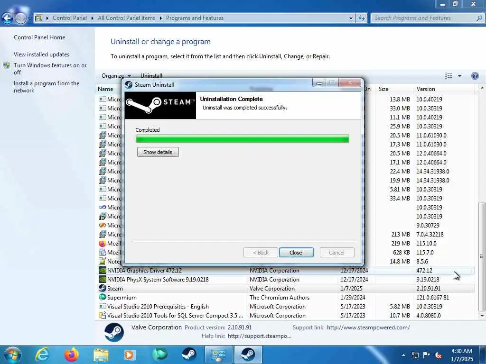The height and width of the screenshot is (364, 486).
Task: Close the Steam Uninstall dialog via Close button
Action: 296,253
